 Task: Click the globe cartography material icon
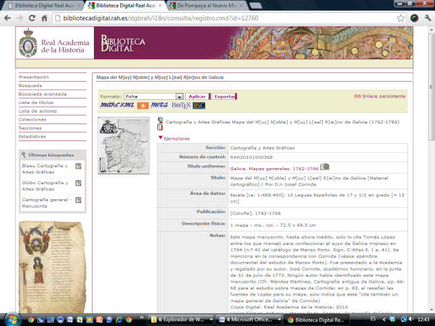[160, 120]
